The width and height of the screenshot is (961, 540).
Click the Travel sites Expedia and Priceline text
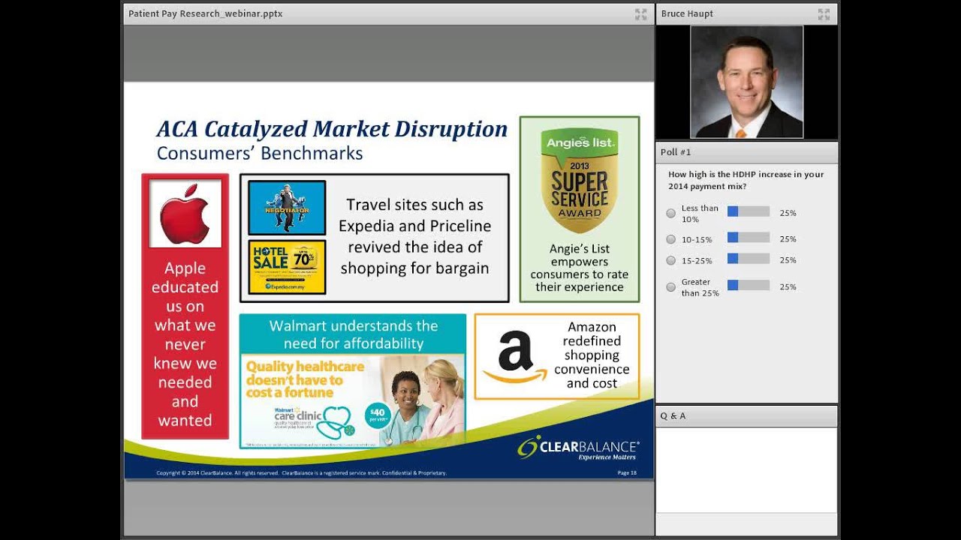tap(415, 236)
